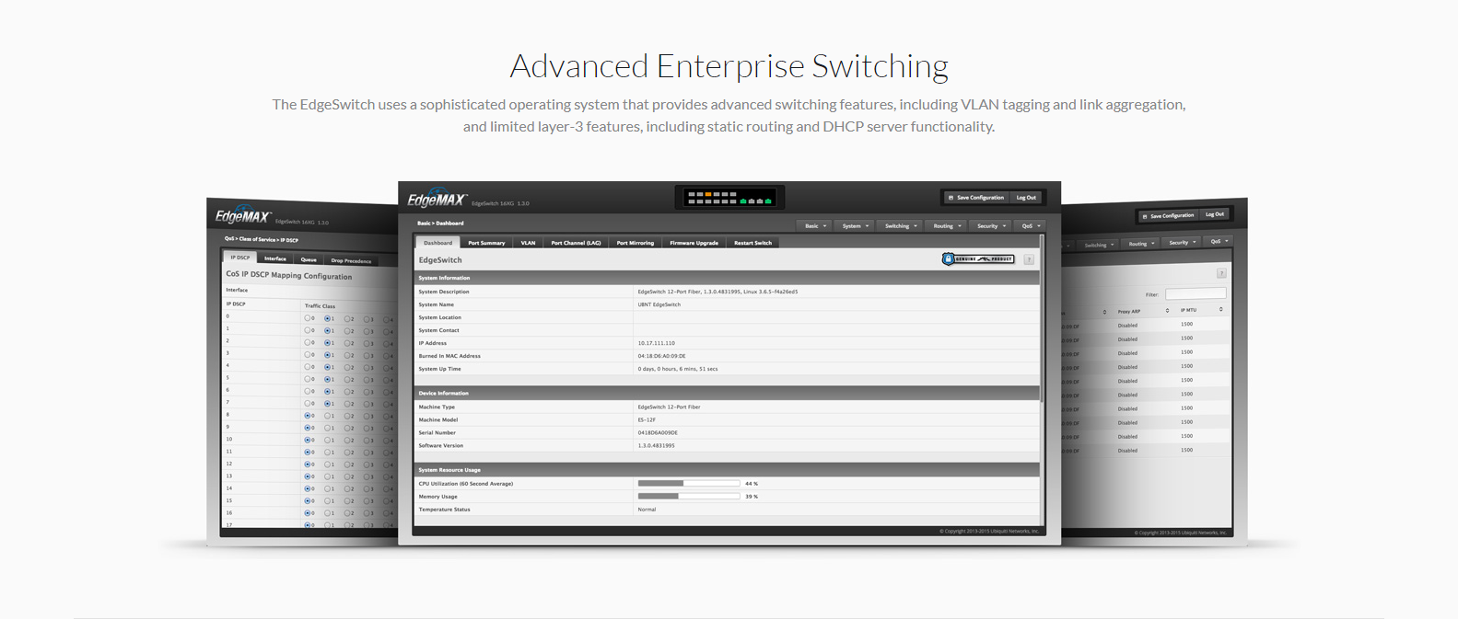
Task: Click the Serial Number value 0418D6A009DE
Action: point(658,432)
